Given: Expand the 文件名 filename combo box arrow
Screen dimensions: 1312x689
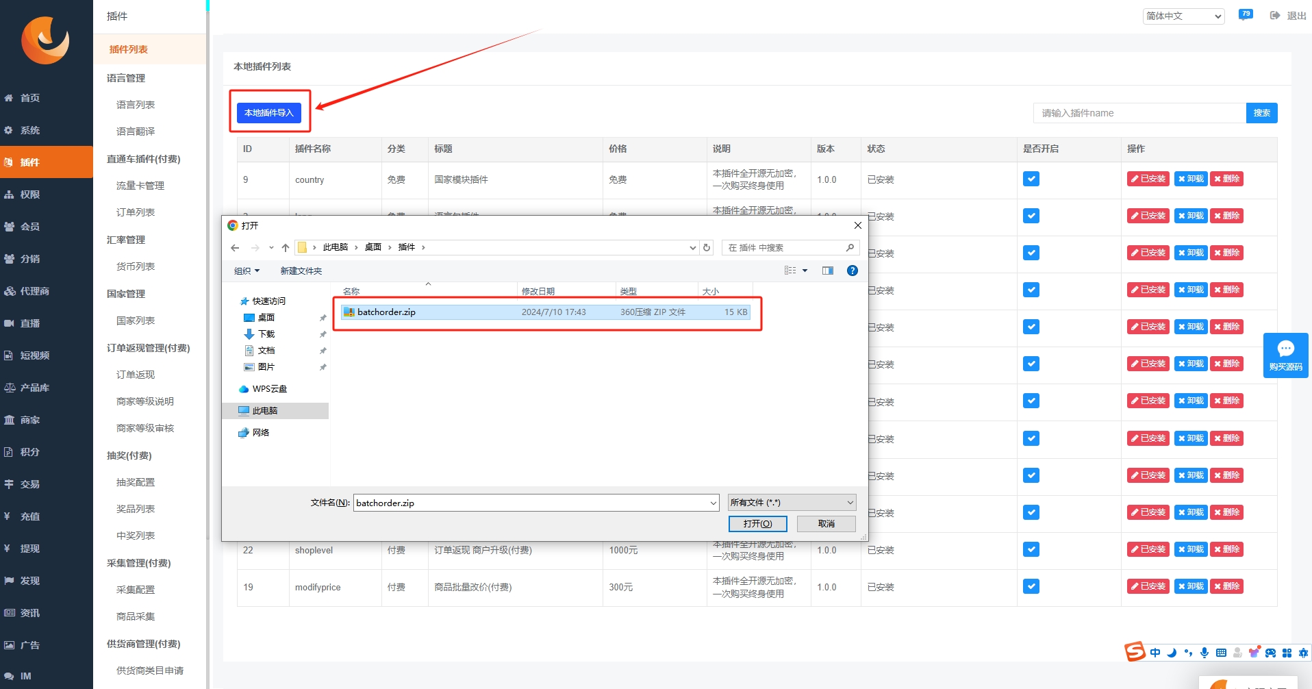Looking at the screenshot, I should coord(713,503).
